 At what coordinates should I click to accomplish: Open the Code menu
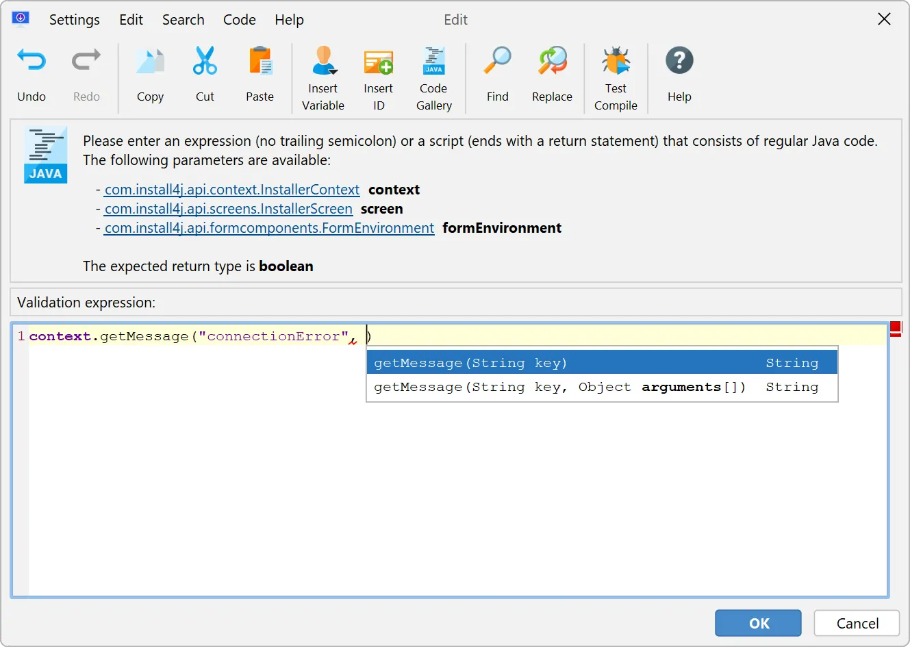coord(240,20)
